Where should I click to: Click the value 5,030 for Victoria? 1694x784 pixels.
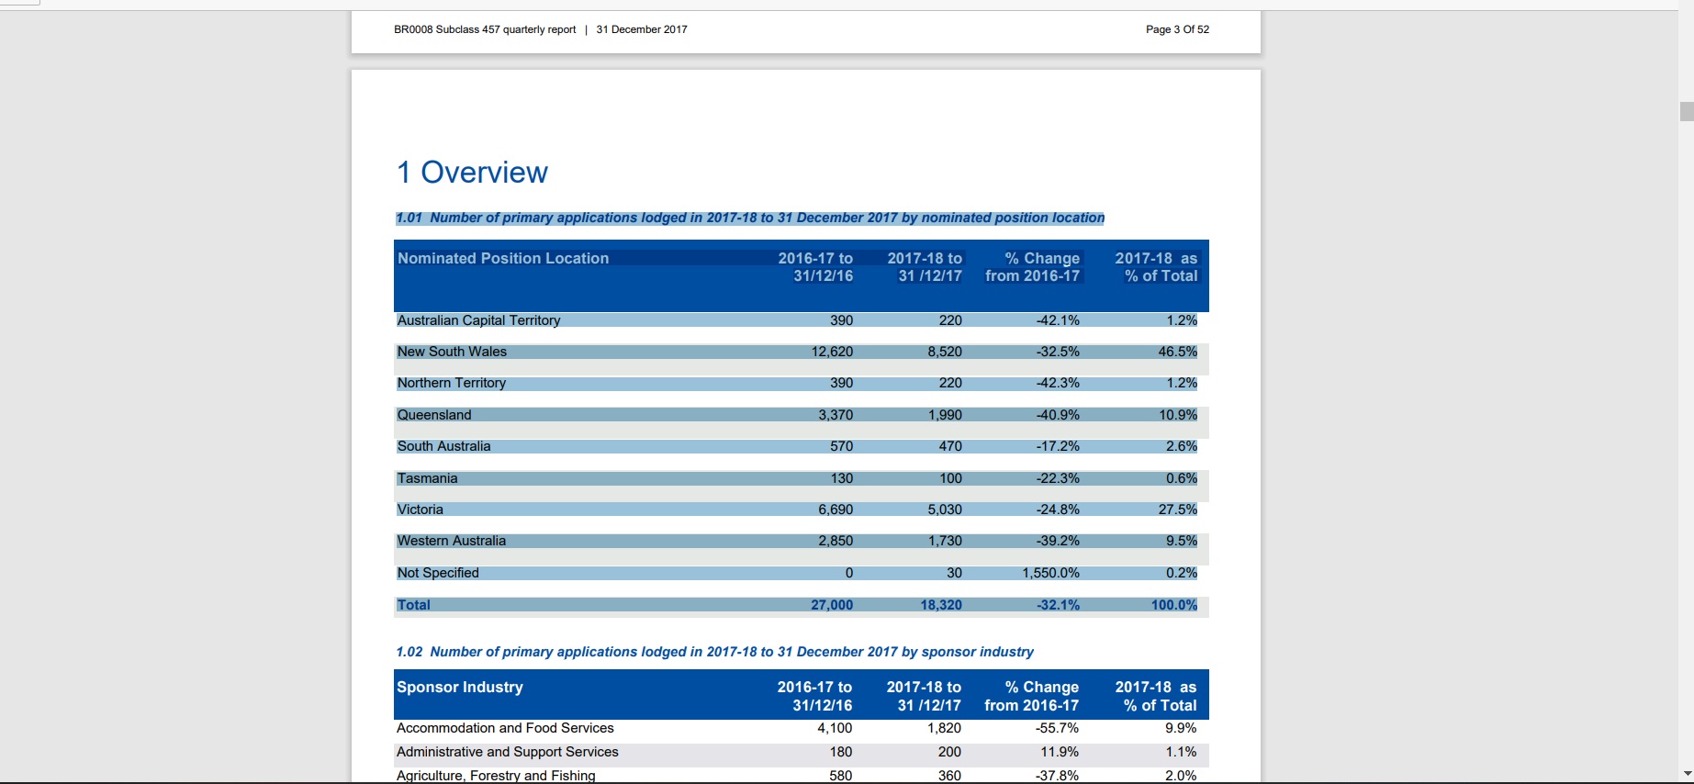(945, 510)
